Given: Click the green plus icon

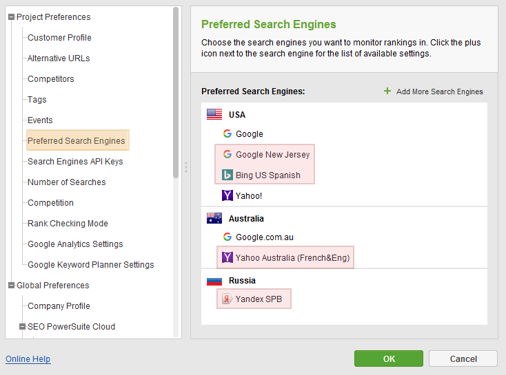Looking at the screenshot, I should pyautogui.click(x=387, y=92).
